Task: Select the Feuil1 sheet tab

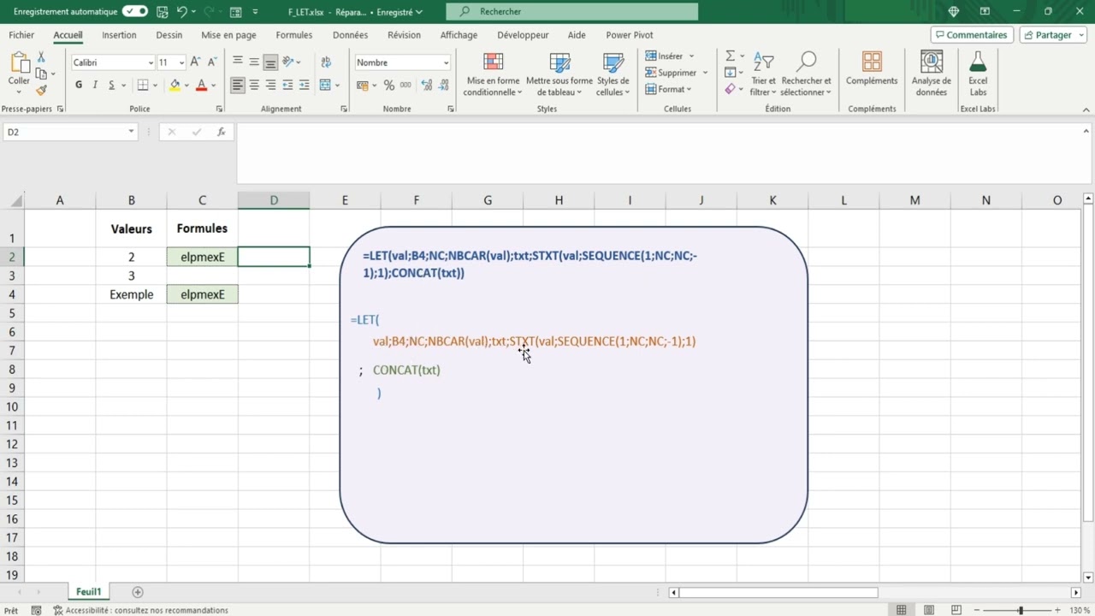Action: [88, 592]
